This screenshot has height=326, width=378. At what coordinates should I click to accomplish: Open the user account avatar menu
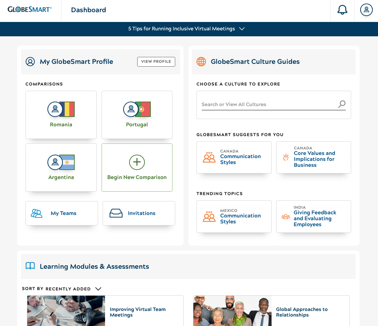(x=366, y=10)
